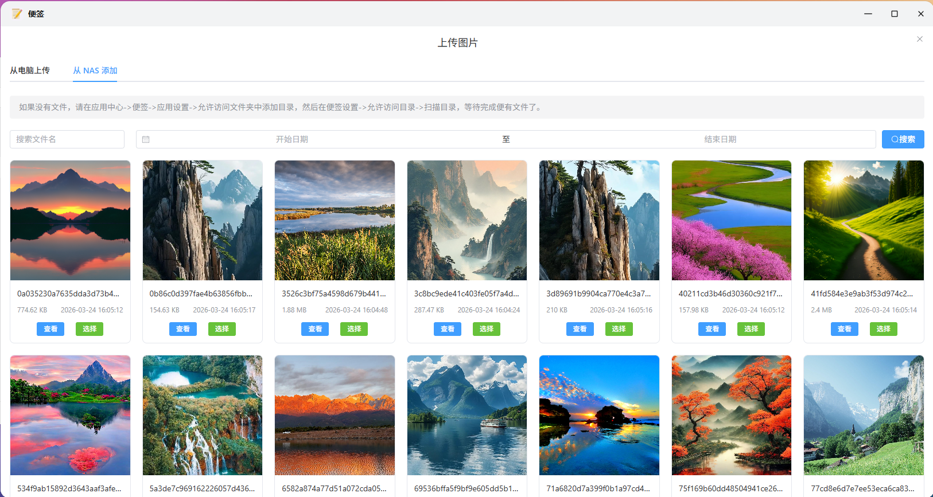Open the alpine valley village thumbnail
Screen dimensions: 933x497
864,415
